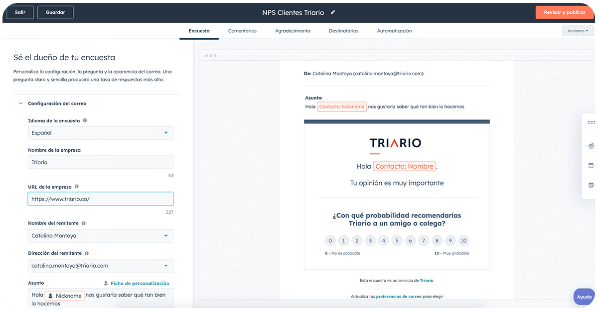Select score 5 in the NPS preview

[397, 241]
